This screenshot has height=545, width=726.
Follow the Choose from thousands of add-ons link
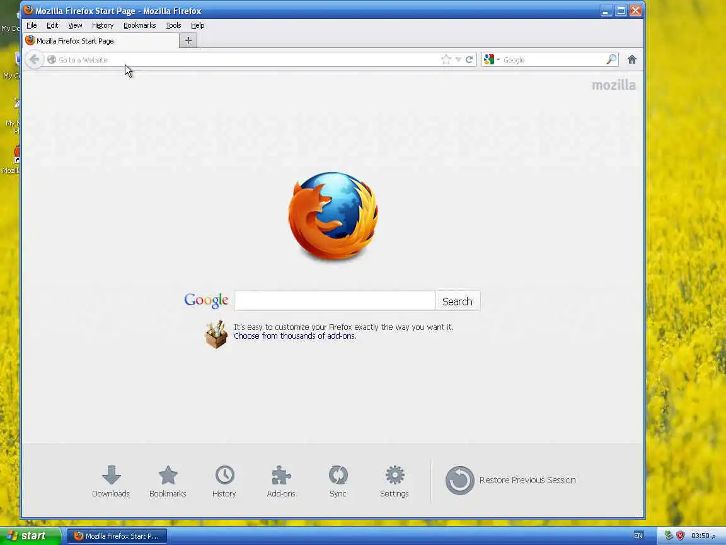point(295,336)
